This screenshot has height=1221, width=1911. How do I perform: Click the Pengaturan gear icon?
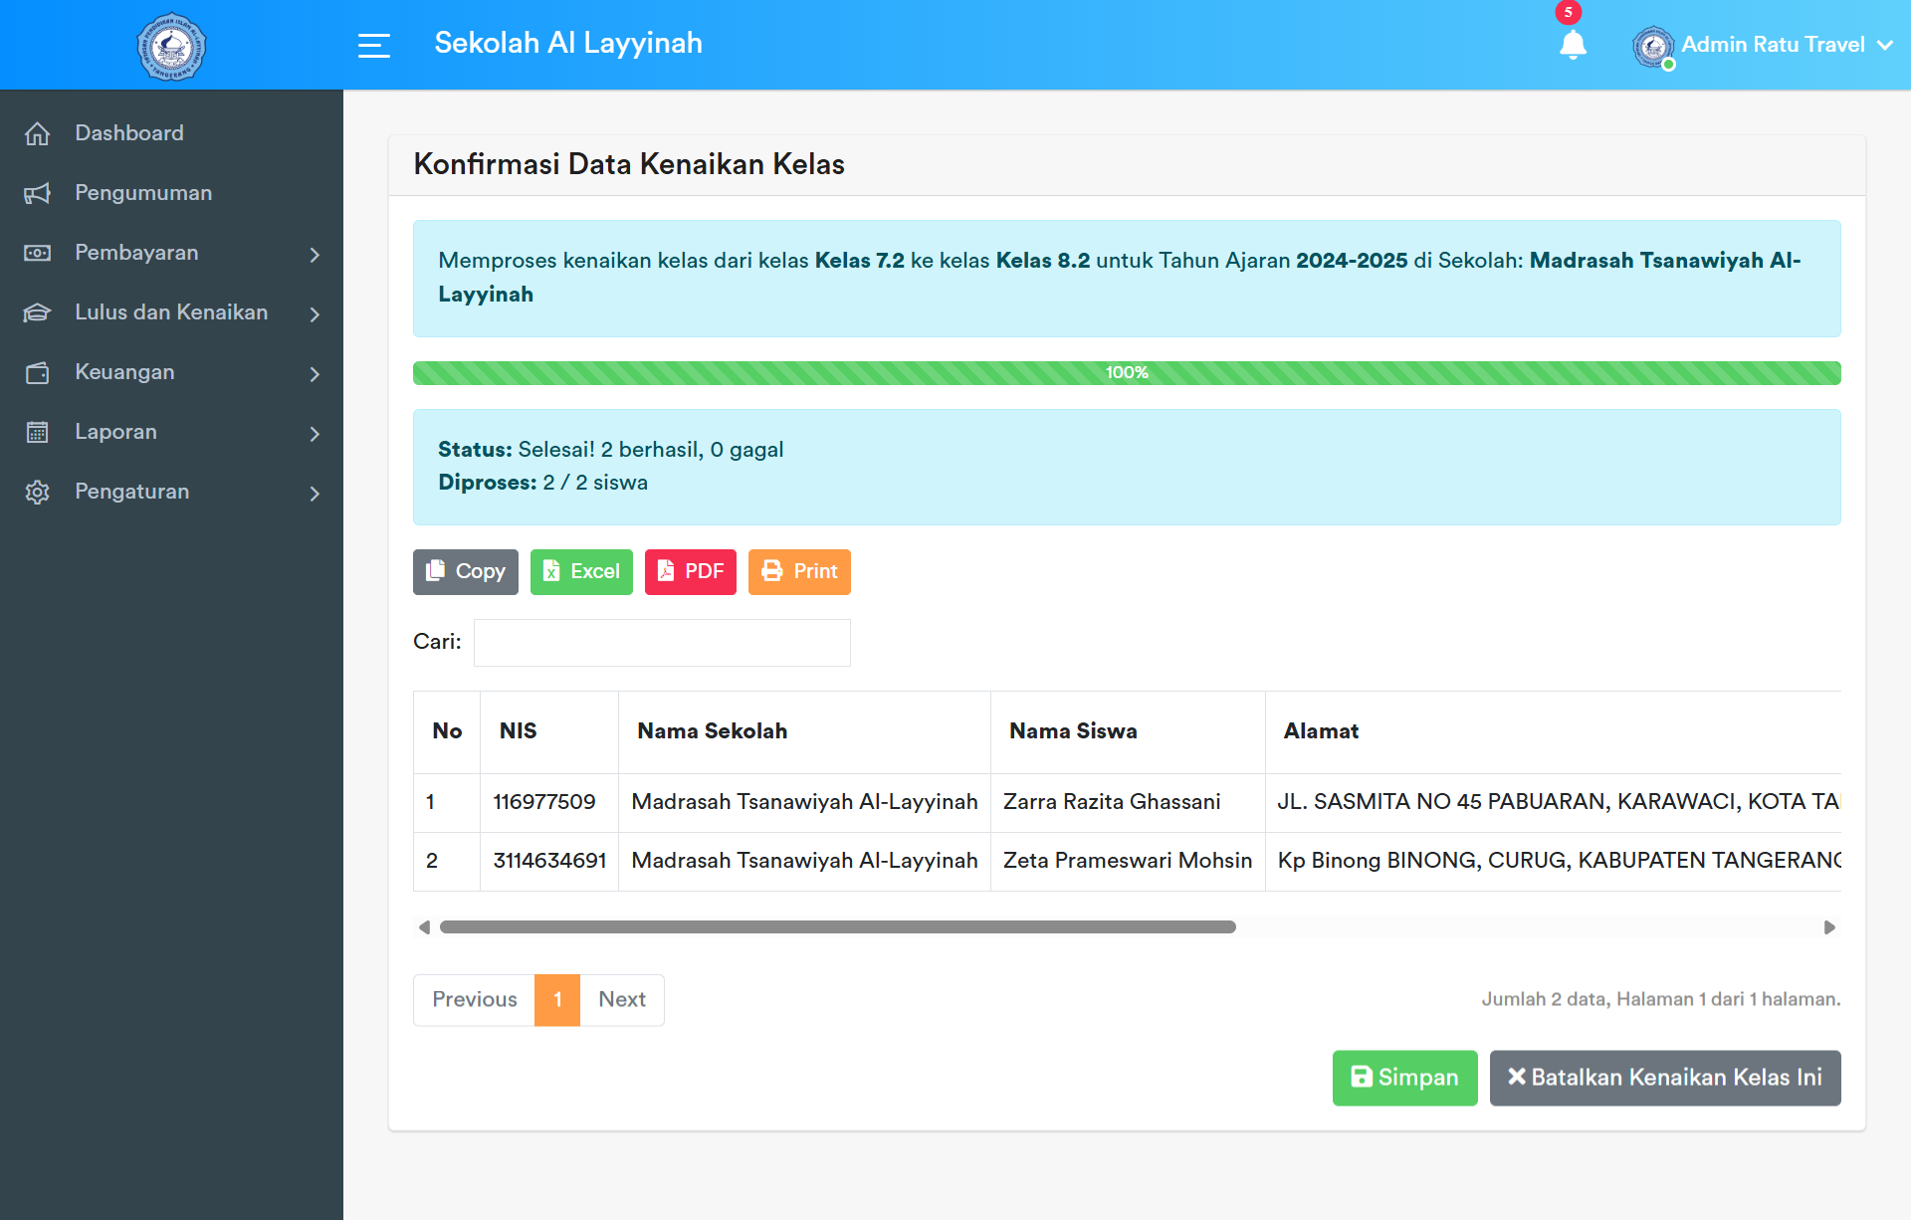tap(37, 492)
